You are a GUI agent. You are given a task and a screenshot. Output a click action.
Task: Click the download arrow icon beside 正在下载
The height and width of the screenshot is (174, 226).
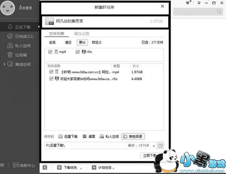10,27
